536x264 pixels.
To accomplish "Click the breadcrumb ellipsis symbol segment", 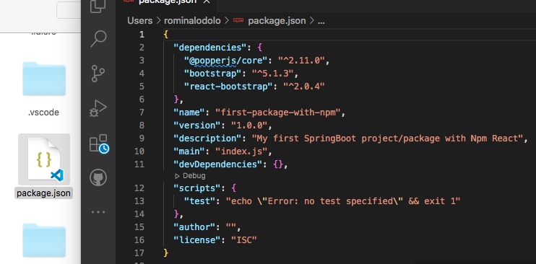I will coord(321,21).
